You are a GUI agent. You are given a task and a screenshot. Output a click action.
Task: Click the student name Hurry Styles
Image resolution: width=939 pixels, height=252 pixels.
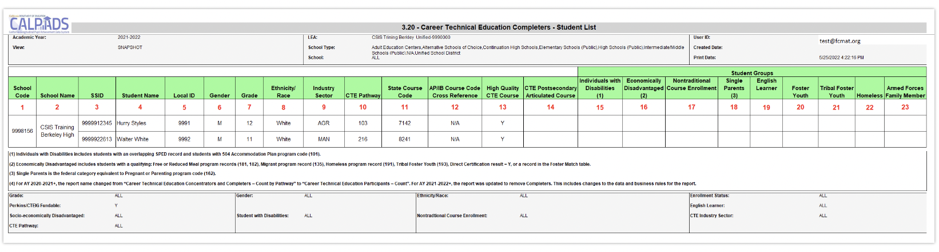click(132, 123)
